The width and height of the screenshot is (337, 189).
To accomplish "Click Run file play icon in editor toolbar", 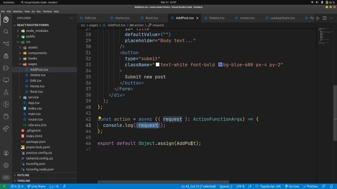I will pyautogui.click(x=318, y=18).
